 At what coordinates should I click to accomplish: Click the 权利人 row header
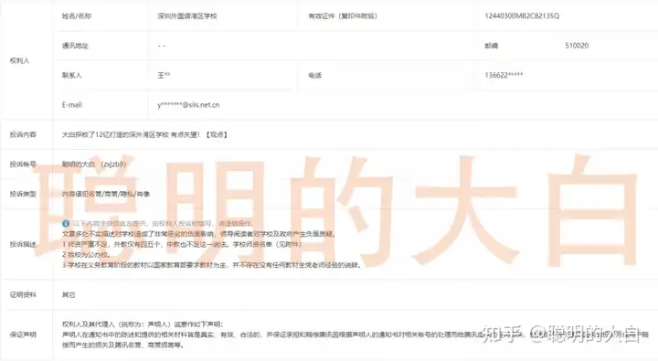(20, 61)
